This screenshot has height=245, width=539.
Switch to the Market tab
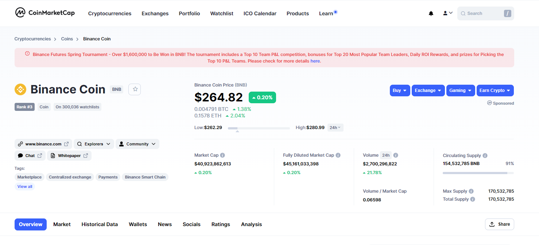(x=62, y=224)
